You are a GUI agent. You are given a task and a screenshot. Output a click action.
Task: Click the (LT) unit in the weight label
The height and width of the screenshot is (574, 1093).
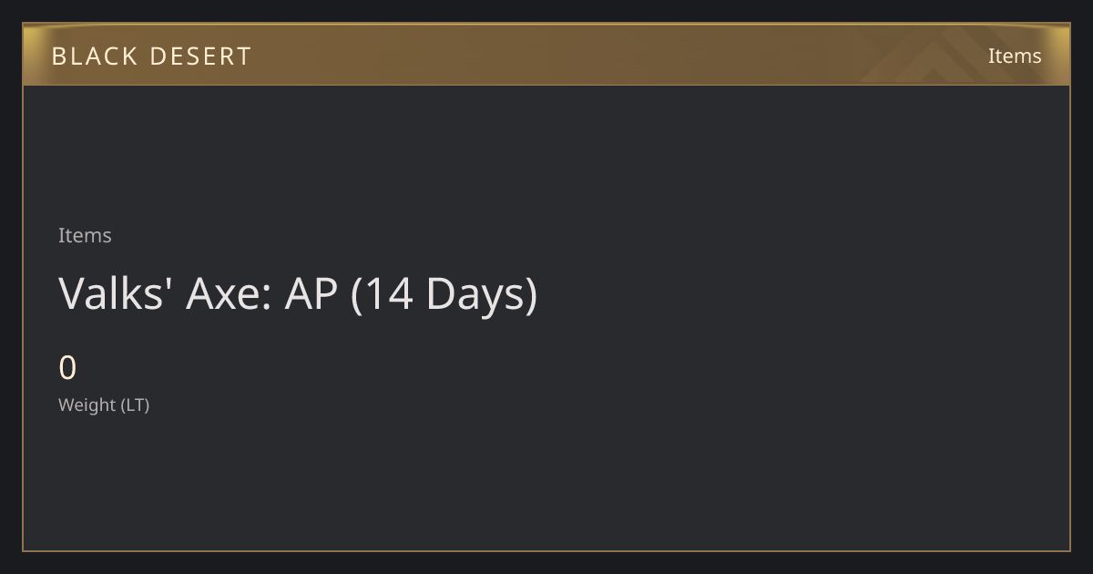point(135,405)
